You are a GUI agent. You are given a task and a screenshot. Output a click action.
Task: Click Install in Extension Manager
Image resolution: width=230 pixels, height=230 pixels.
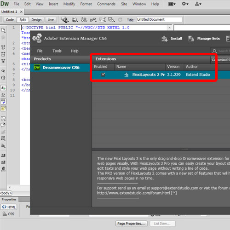[172, 39]
